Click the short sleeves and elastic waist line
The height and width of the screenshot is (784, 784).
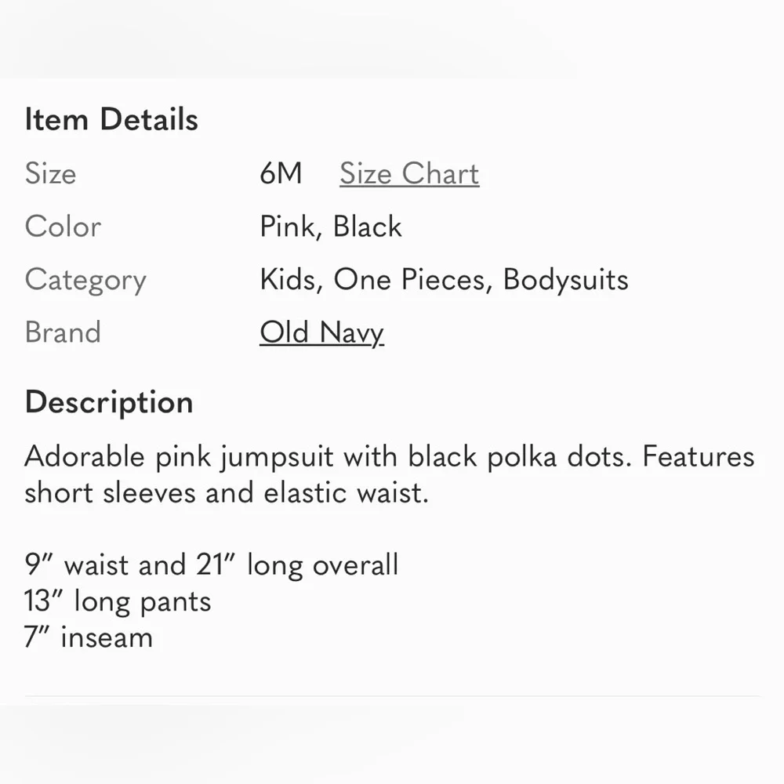tap(227, 493)
